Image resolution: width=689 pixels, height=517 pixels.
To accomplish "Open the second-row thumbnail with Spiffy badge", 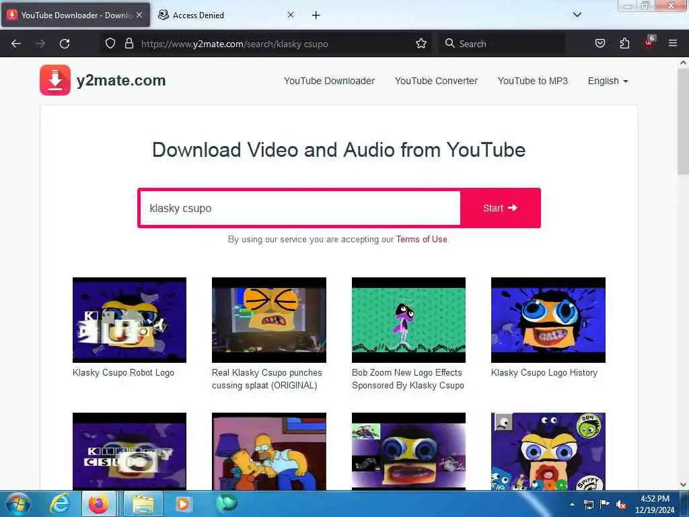I will coord(548,451).
